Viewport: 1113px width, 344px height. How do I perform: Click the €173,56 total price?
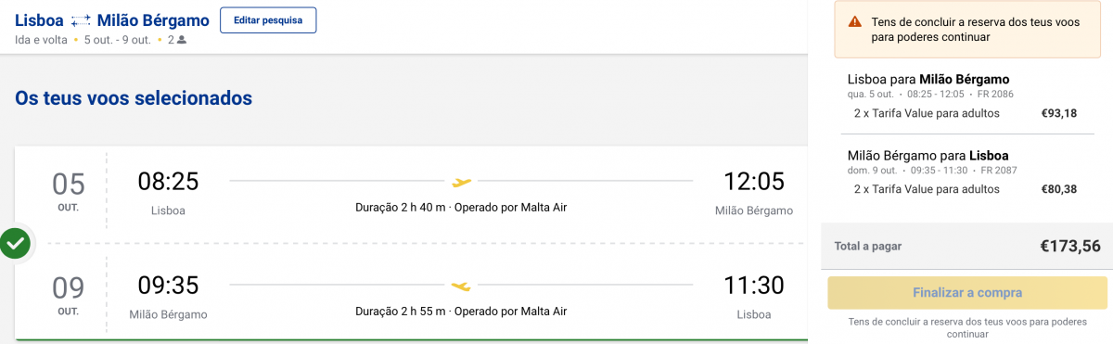[1069, 246]
